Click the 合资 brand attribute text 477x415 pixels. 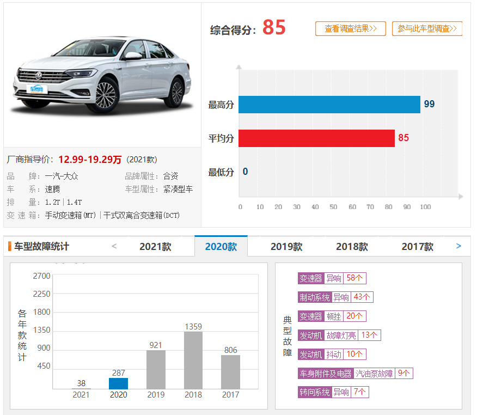pyautogui.click(x=170, y=176)
